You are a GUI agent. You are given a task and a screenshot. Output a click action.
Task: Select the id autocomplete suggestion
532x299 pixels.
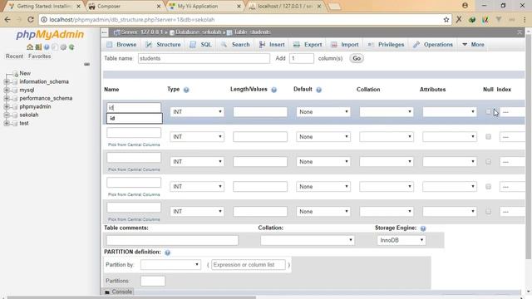tap(135, 118)
